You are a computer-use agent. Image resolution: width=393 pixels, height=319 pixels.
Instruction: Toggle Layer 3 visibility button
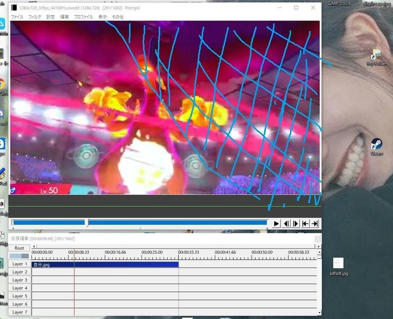(20, 280)
